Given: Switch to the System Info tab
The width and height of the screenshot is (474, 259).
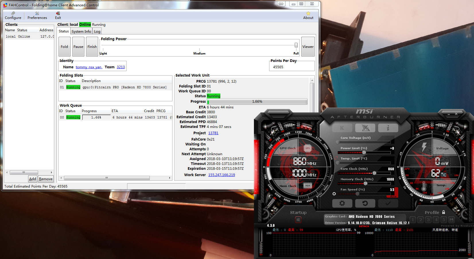Looking at the screenshot, I should 81,32.
